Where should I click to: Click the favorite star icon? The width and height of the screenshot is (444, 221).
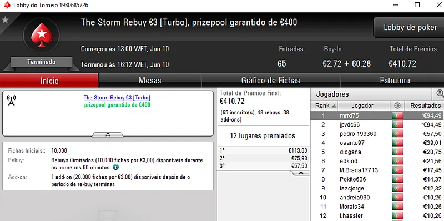pos(5,20)
